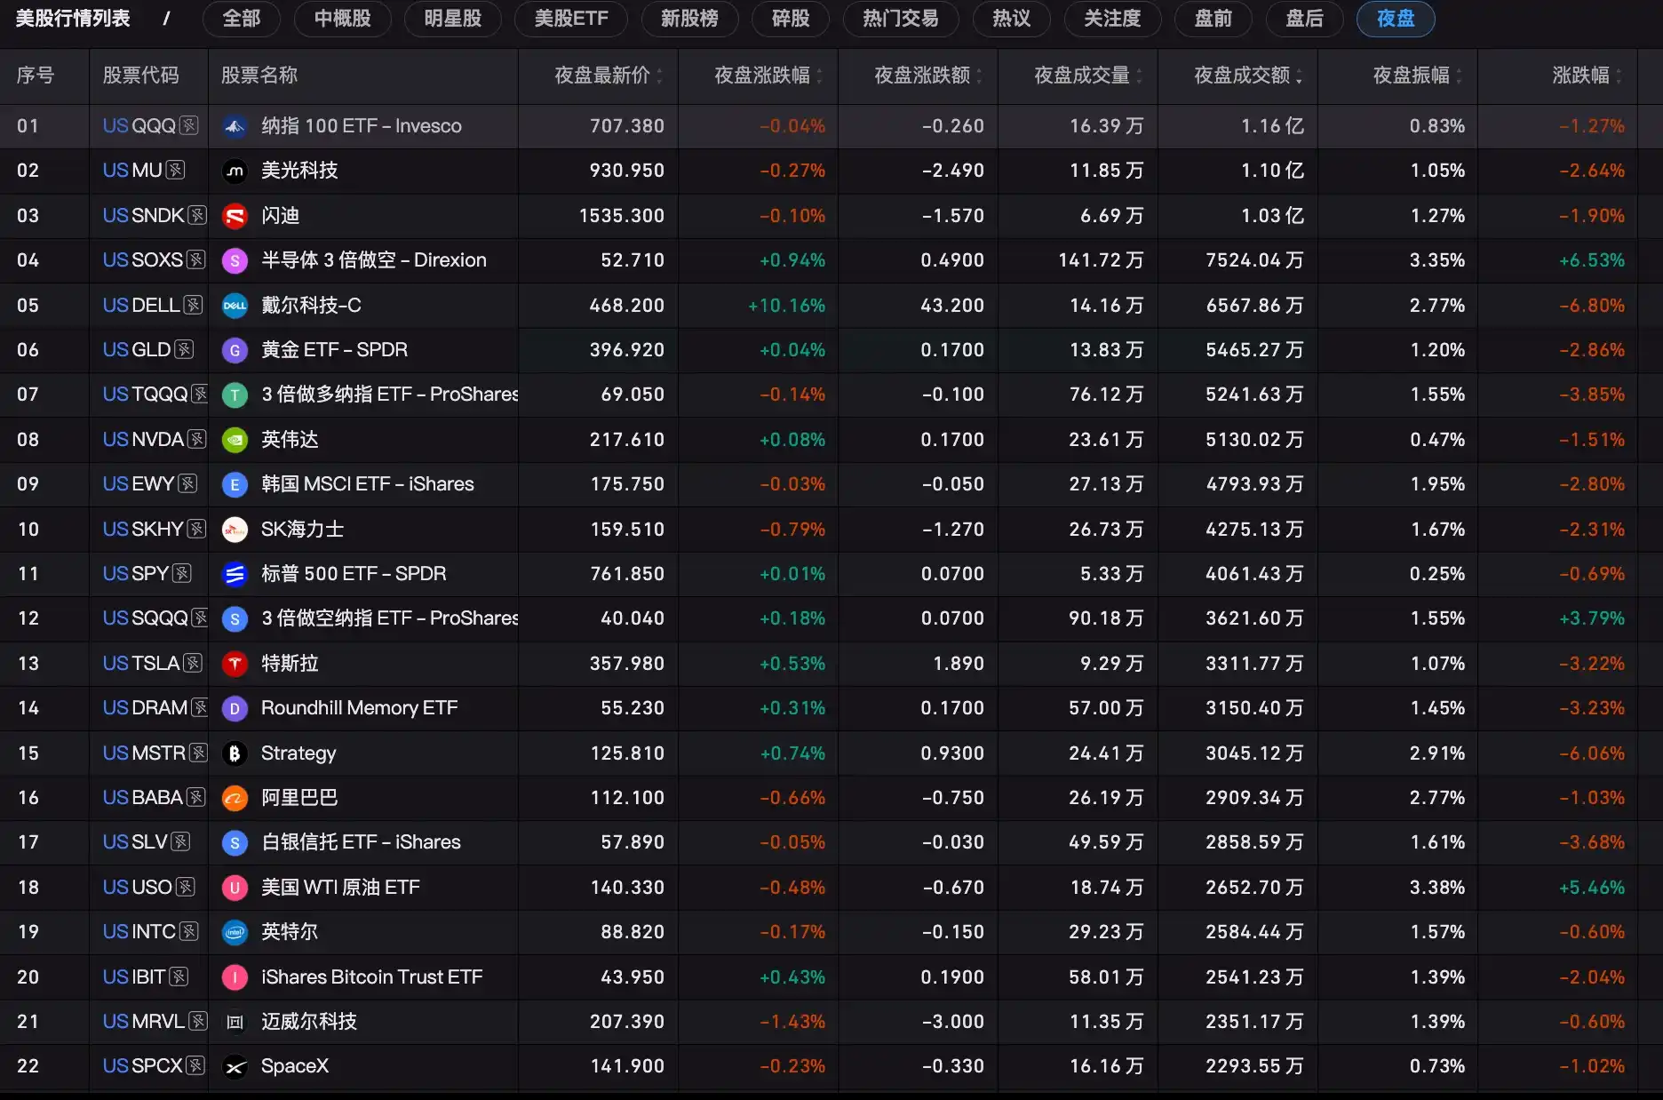Switch to the 中概股 tab
Image resolution: width=1663 pixels, height=1100 pixels.
pos(343,19)
